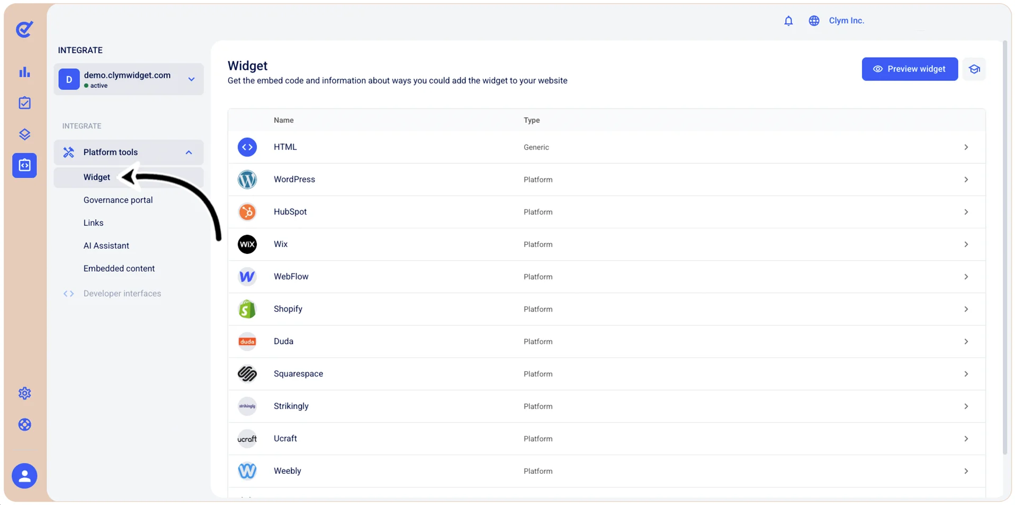Click the page vertical scrollbar
Image resolution: width=1015 pixels, height=505 pixels.
[x=1005, y=247]
